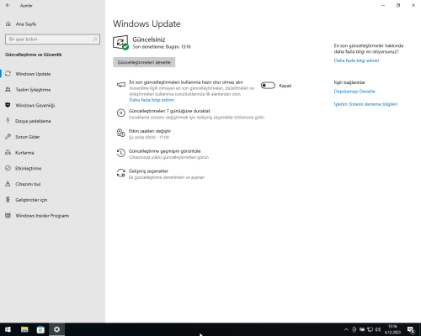Open Gelişmiş seçenekler option
Image resolution: width=421 pixels, height=336 pixels.
[148, 171]
